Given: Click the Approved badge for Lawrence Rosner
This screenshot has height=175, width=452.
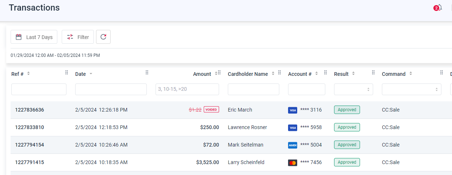Looking at the screenshot, I should tap(347, 127).
